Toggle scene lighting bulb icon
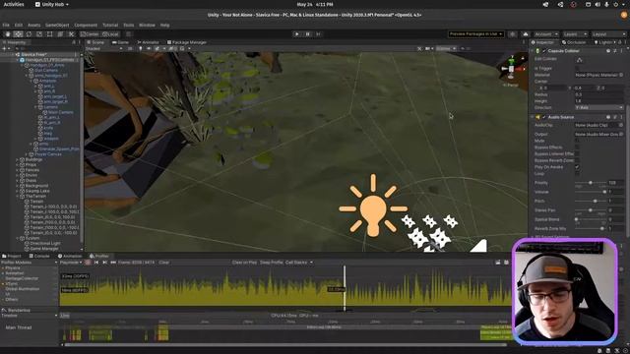 pyautogui.click(x=140, y=48)
